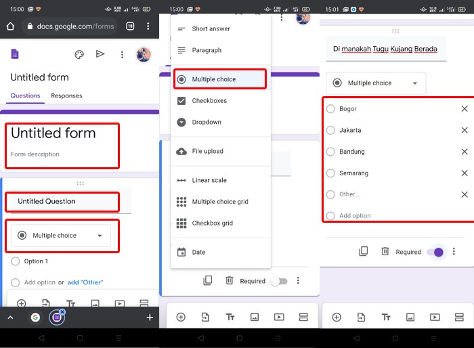This screenshot has width=474, height=348.
Task: Select the Bogor radio option
Action: point(330,109)
